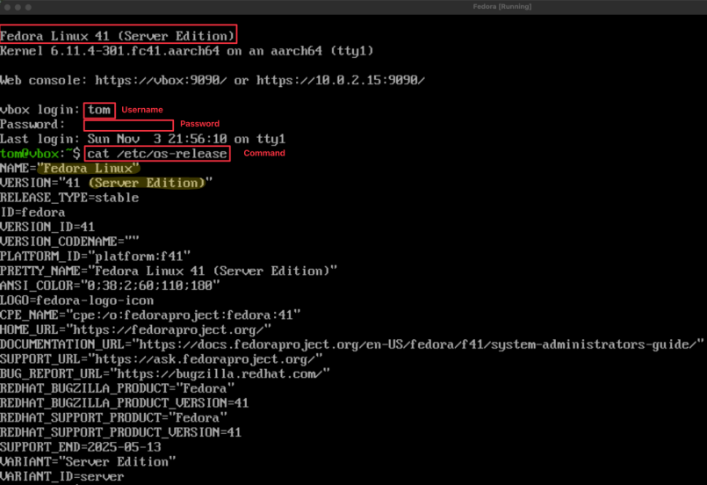707x485 pixels.
Task: Select the PLATFORM_ID="platform:f41" line
Action: (x=95, y=257)
